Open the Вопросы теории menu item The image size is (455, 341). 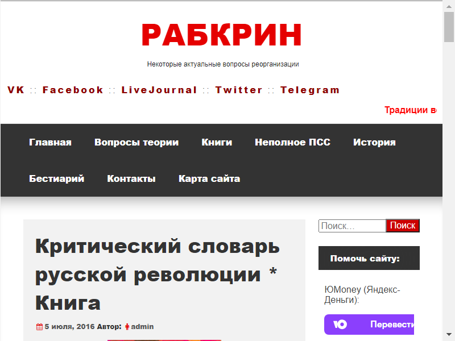(136, 142)
